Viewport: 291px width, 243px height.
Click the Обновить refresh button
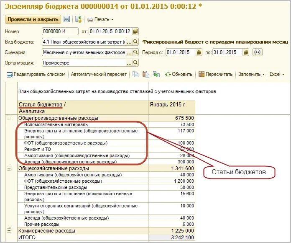179,75
